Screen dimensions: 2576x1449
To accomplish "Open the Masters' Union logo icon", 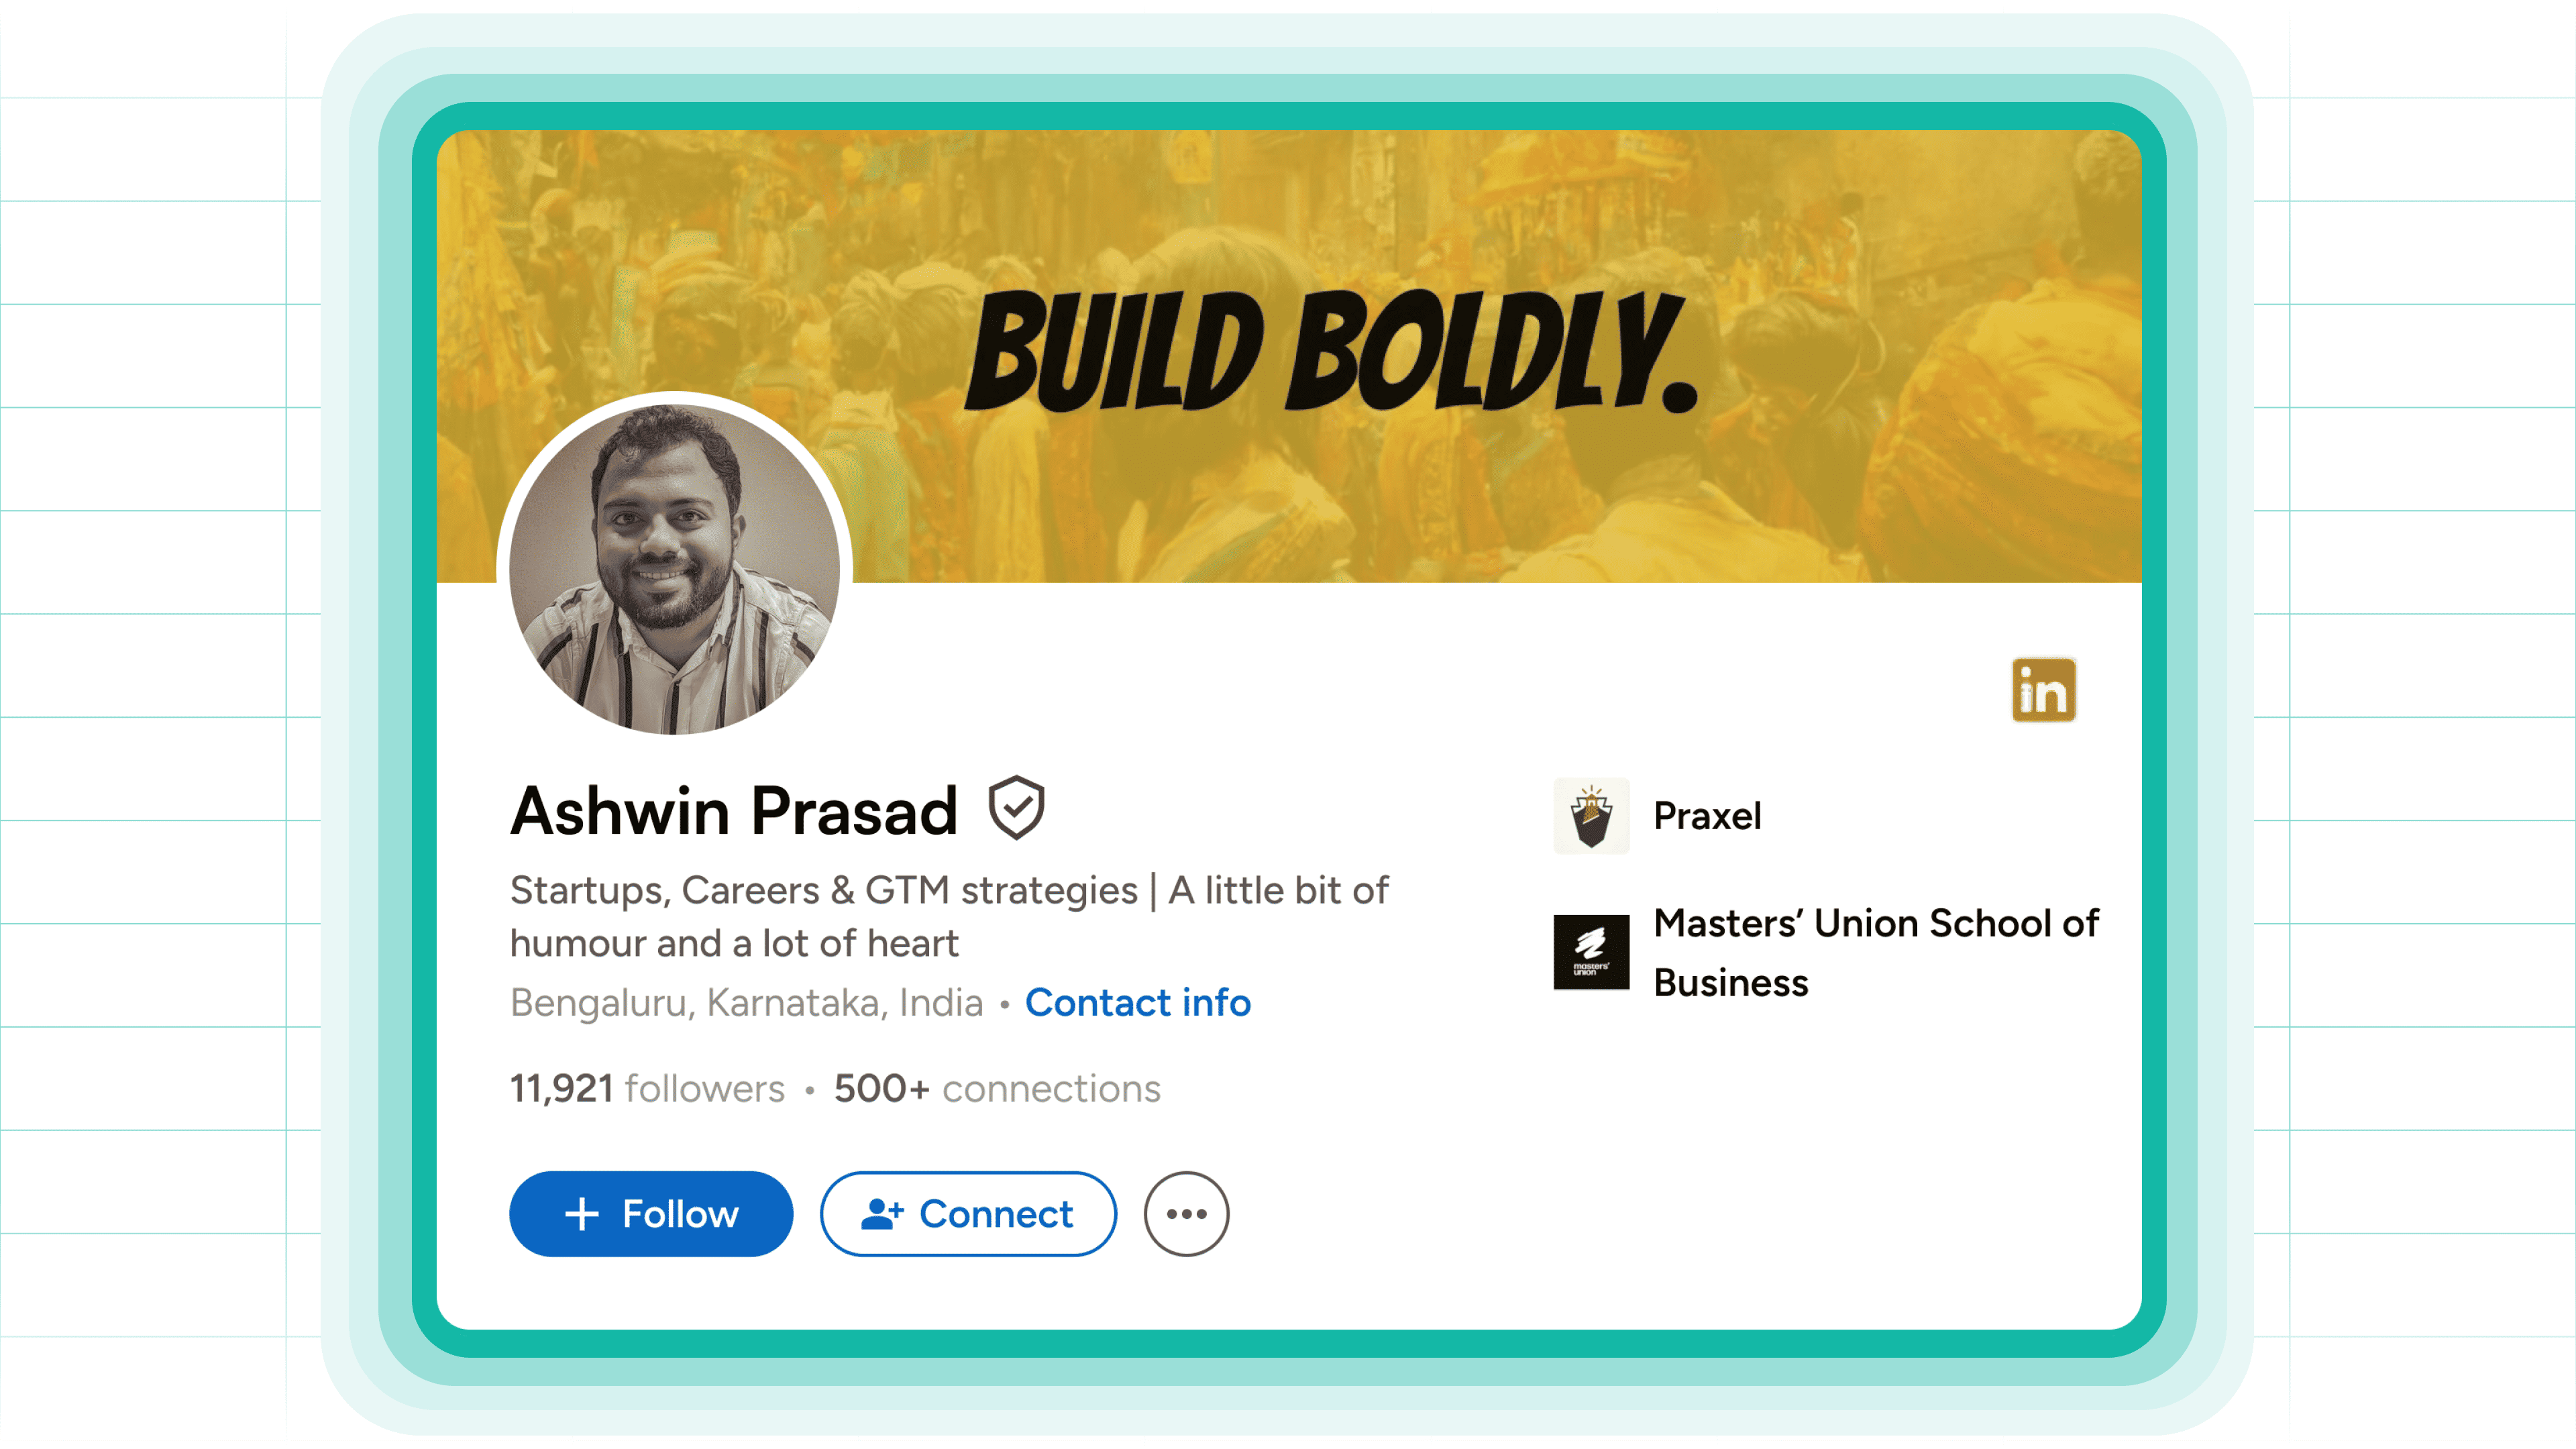I will (x=1591, y=952).
